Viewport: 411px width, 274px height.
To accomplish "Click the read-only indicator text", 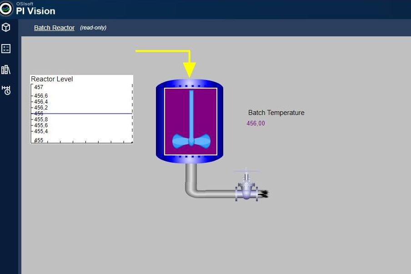I will pyautogui.click(x=93, y=28).
